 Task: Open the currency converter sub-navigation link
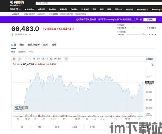click(x=53, y=14)
